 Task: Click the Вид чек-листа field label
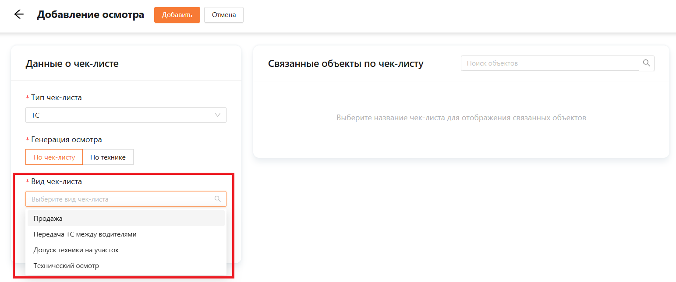56,181
